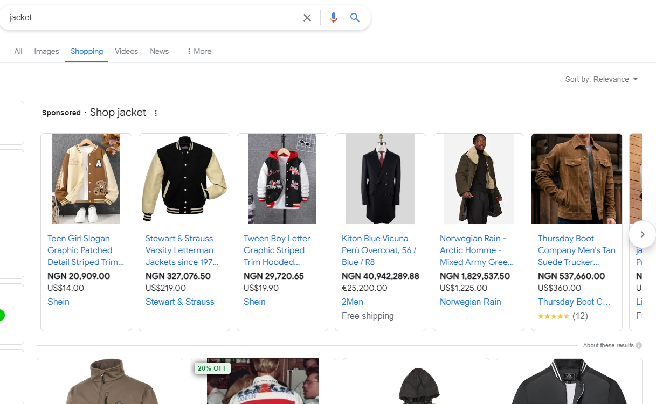Click the olive zip jacket thumbnail in lower results
656x404 pixels.
pyautogui.click(x=110, y=381)
